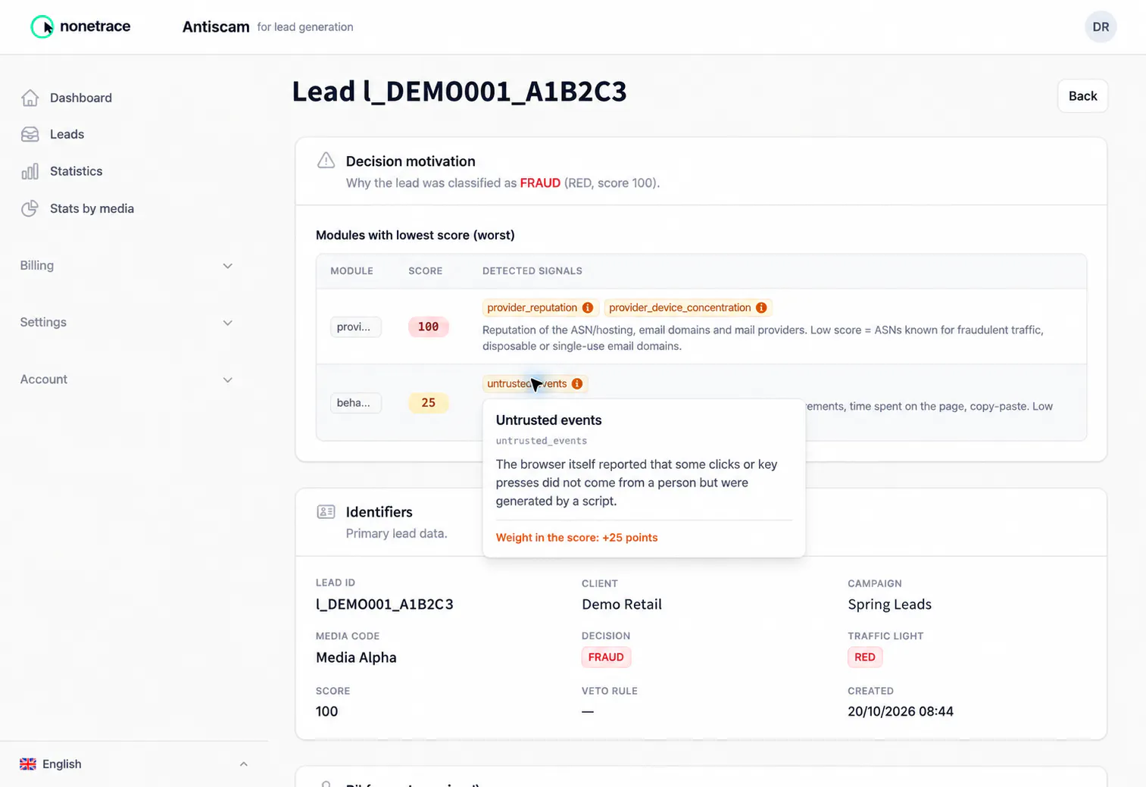Open the Dashboard home icon
The height and width of the screenshot is (787, 1146).
click(x=30, y=98)
